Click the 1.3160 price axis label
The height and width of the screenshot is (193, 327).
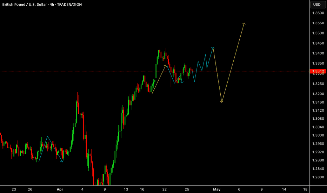[318, 102]
